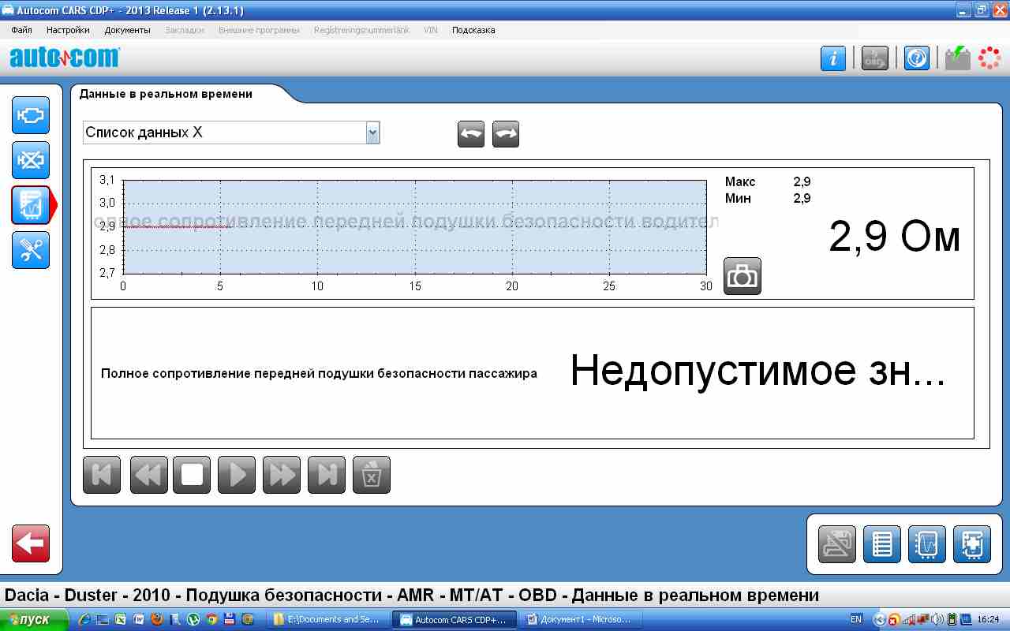Click the rewind playback button
Image resolution: width=1010 pixels, height=631 pixels.
click(x=148, y=475)
